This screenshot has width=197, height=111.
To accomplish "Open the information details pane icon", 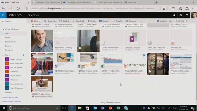I will point(192,21).
